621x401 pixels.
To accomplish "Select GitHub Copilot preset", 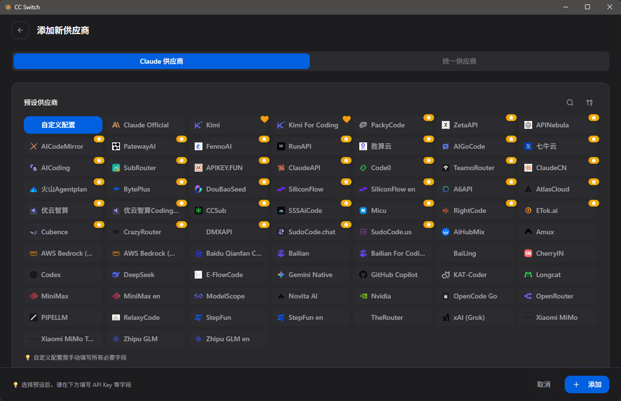I will click(x=393, y=275).
